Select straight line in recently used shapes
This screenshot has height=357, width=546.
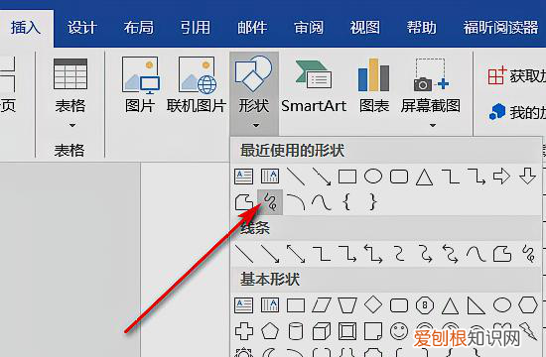(x=296, y=177)
